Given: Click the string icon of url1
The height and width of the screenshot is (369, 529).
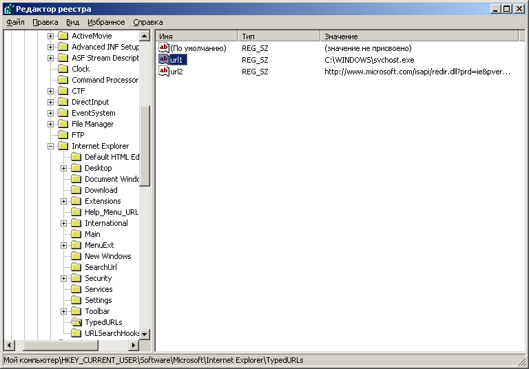Looking at the screenshot, I should click(164, 60).
